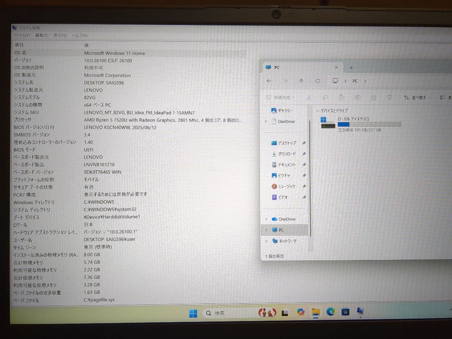This screenshot has height=339, width=452.
Task: Click the Copy icon on Explorer toolbar
Action: [x=325, y=97]
